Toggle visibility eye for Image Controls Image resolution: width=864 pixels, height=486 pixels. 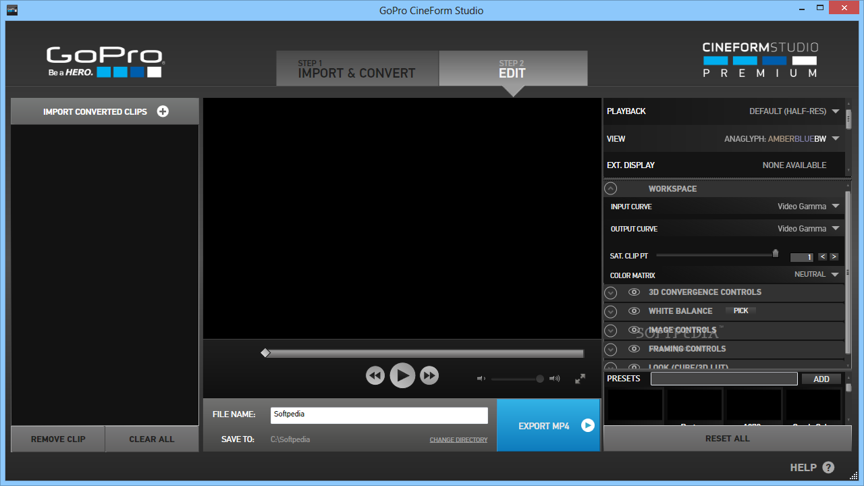pos(634,330)
